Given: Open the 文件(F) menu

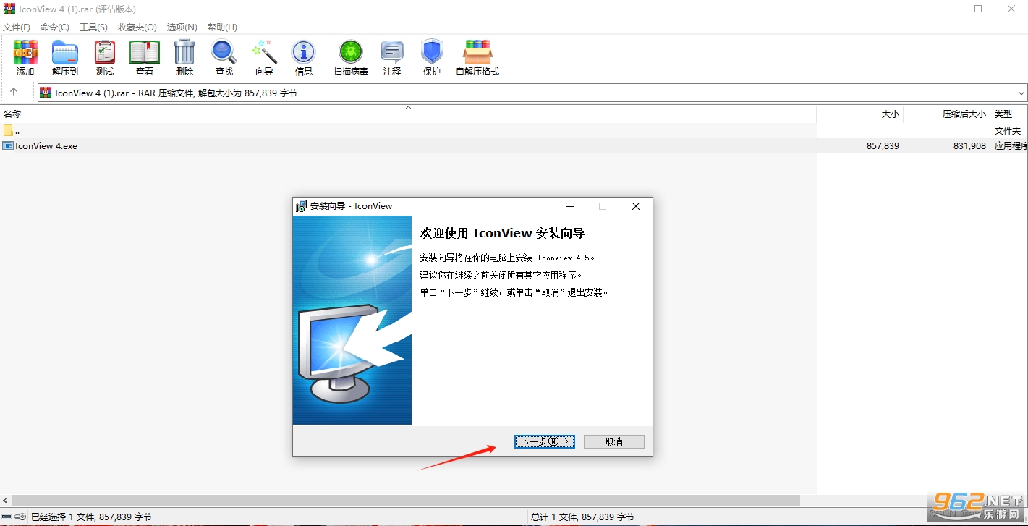Looking at the screenshot, I should pos(17,27).
